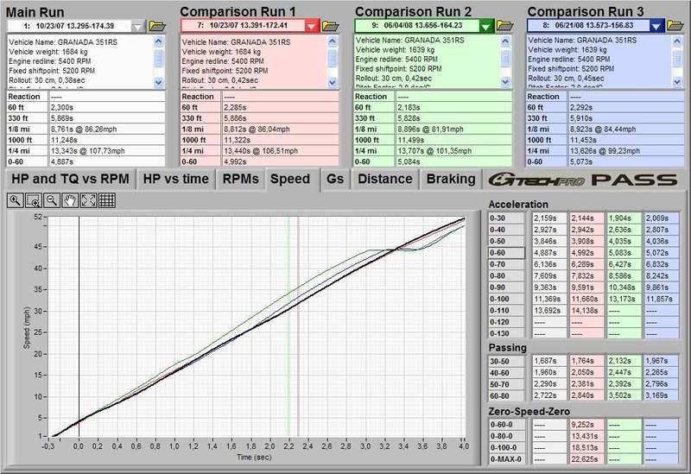Click the fit-to-window expand arrows icon
The height and width of the screenshot is (474, 691).
pos(88,200)
